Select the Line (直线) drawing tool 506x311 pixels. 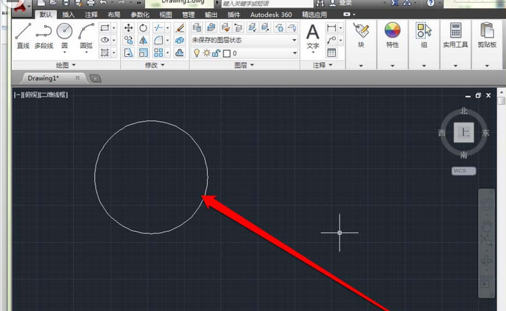pyautogui.click(x=23, y=35)
